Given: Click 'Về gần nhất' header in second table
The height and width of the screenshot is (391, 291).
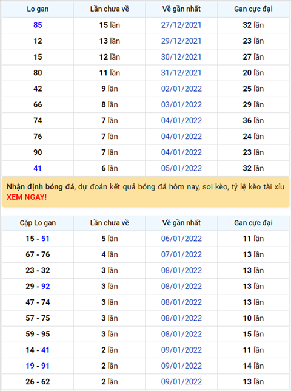Looking at the screenshot, I should pos(181,223).
